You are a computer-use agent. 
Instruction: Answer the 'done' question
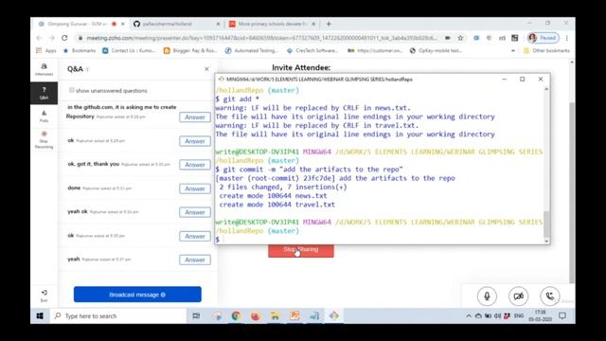pos(195,188)
